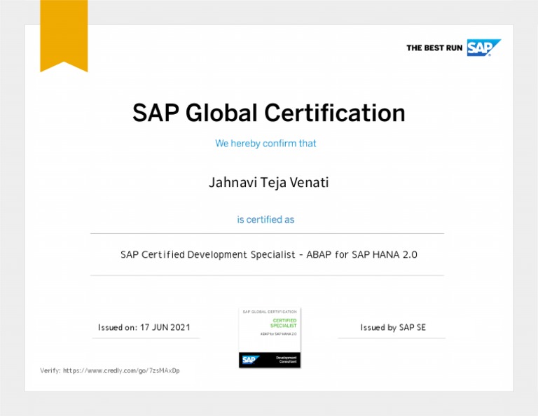Click the yellow ribbon bookmark icon
The image size is (538, 416).
64,35
